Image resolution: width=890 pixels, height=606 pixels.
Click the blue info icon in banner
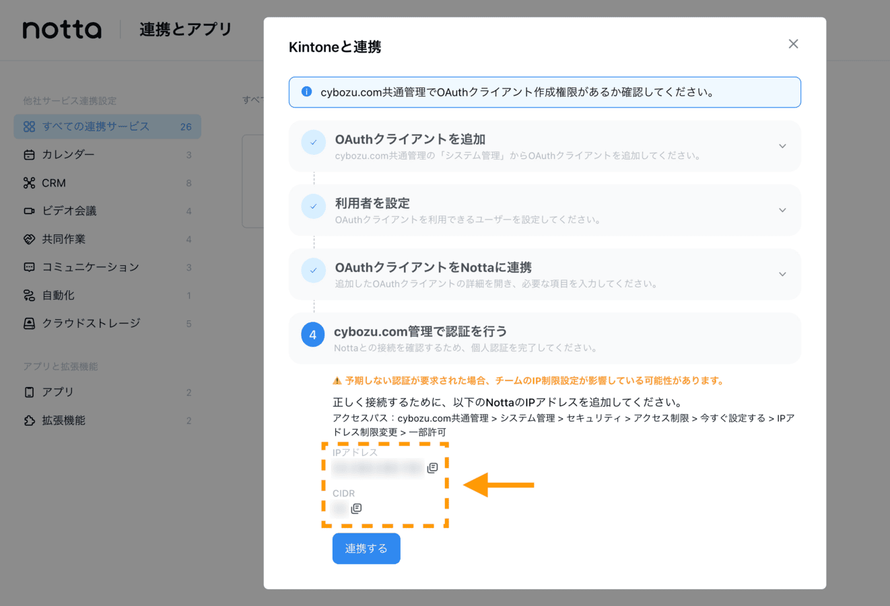tap(306, 92)
